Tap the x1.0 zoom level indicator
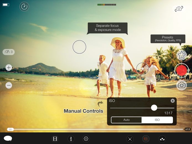 click(x=188, y=129)
